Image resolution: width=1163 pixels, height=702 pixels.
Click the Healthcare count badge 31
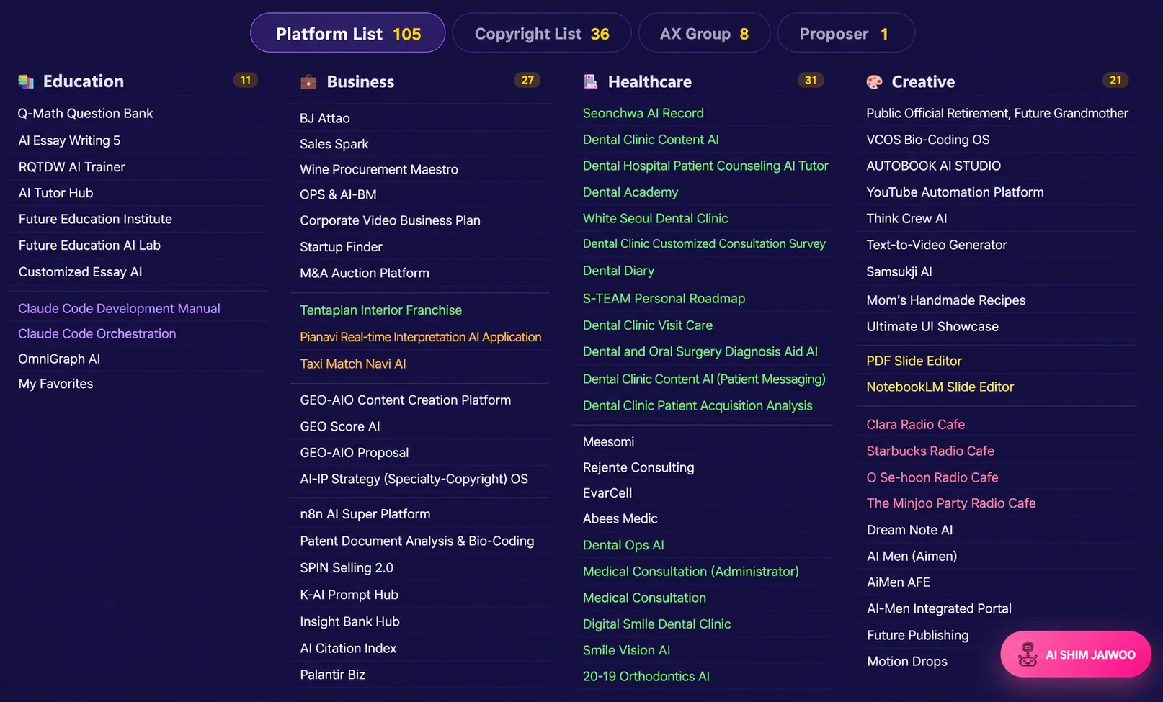811,80
